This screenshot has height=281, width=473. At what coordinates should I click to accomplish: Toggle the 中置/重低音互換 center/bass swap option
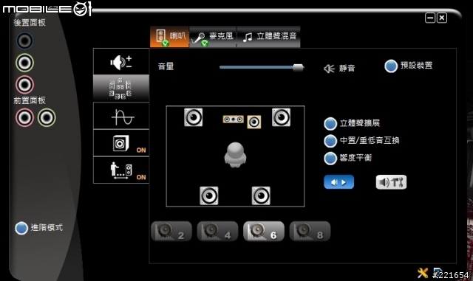330,141
